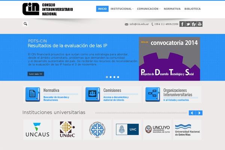Viewport: 225px width, 150px height.
Task: Select the first slider dot
Action: [x=107, y=77]
